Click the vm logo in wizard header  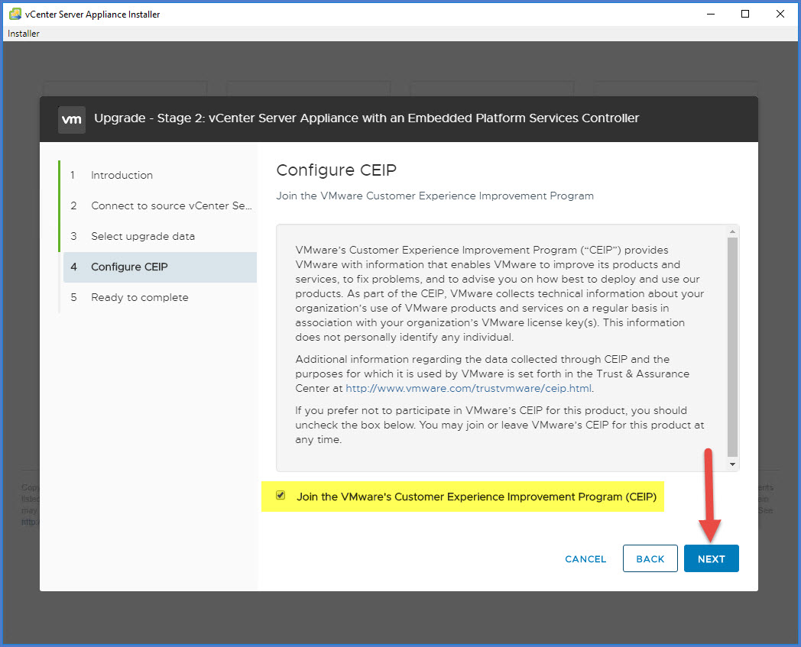pyautogui.click(x=71, y=119)
